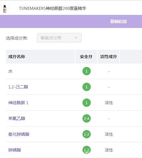Image resolution: width=142 pixels, height=158 pixels.
Task: Click the 安全分 column header
Action: [86, 57]
